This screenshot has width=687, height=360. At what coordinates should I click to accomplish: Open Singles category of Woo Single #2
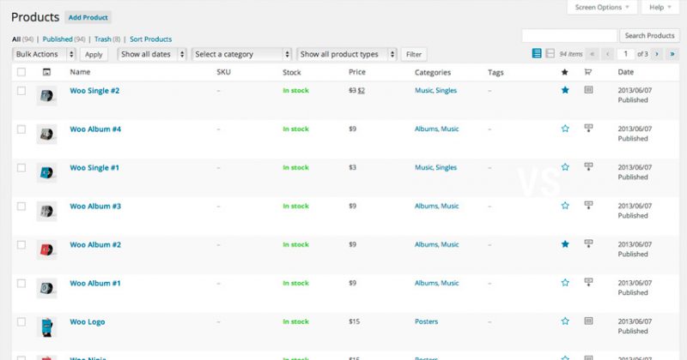coord(447,91)
